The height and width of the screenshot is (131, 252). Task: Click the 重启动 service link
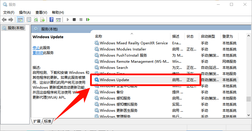pyautogui.click(x=38, y=53)
